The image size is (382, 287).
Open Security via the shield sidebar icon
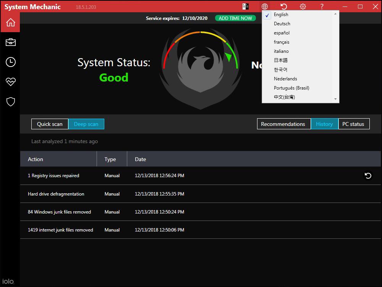pos(10,101)
